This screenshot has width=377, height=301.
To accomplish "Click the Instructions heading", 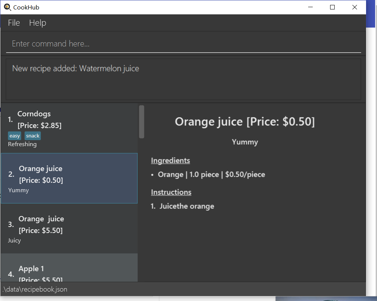I will (x=171, y=192).
